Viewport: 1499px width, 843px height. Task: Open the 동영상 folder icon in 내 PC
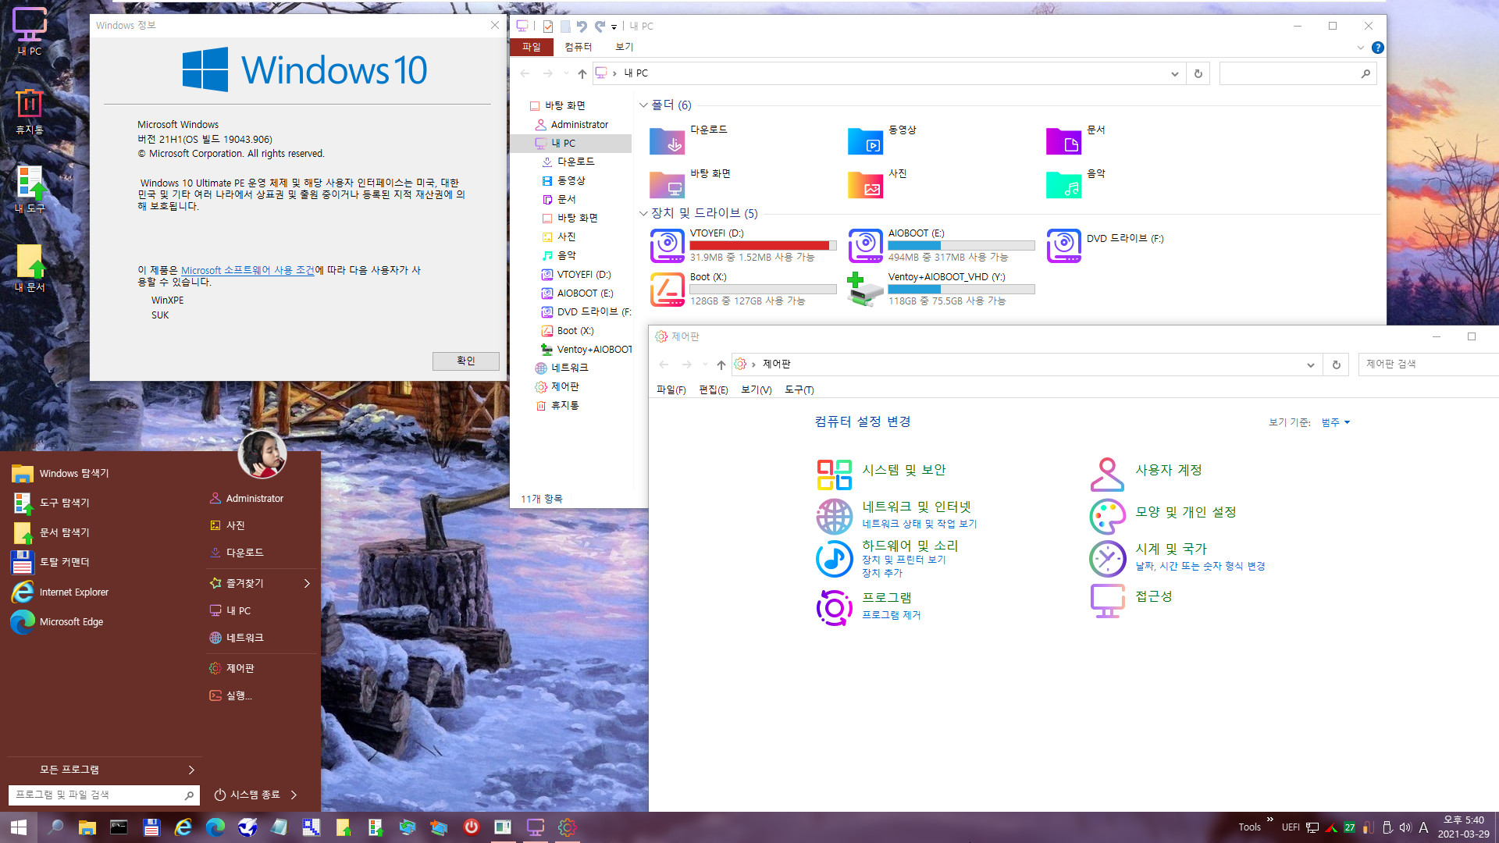866,141
